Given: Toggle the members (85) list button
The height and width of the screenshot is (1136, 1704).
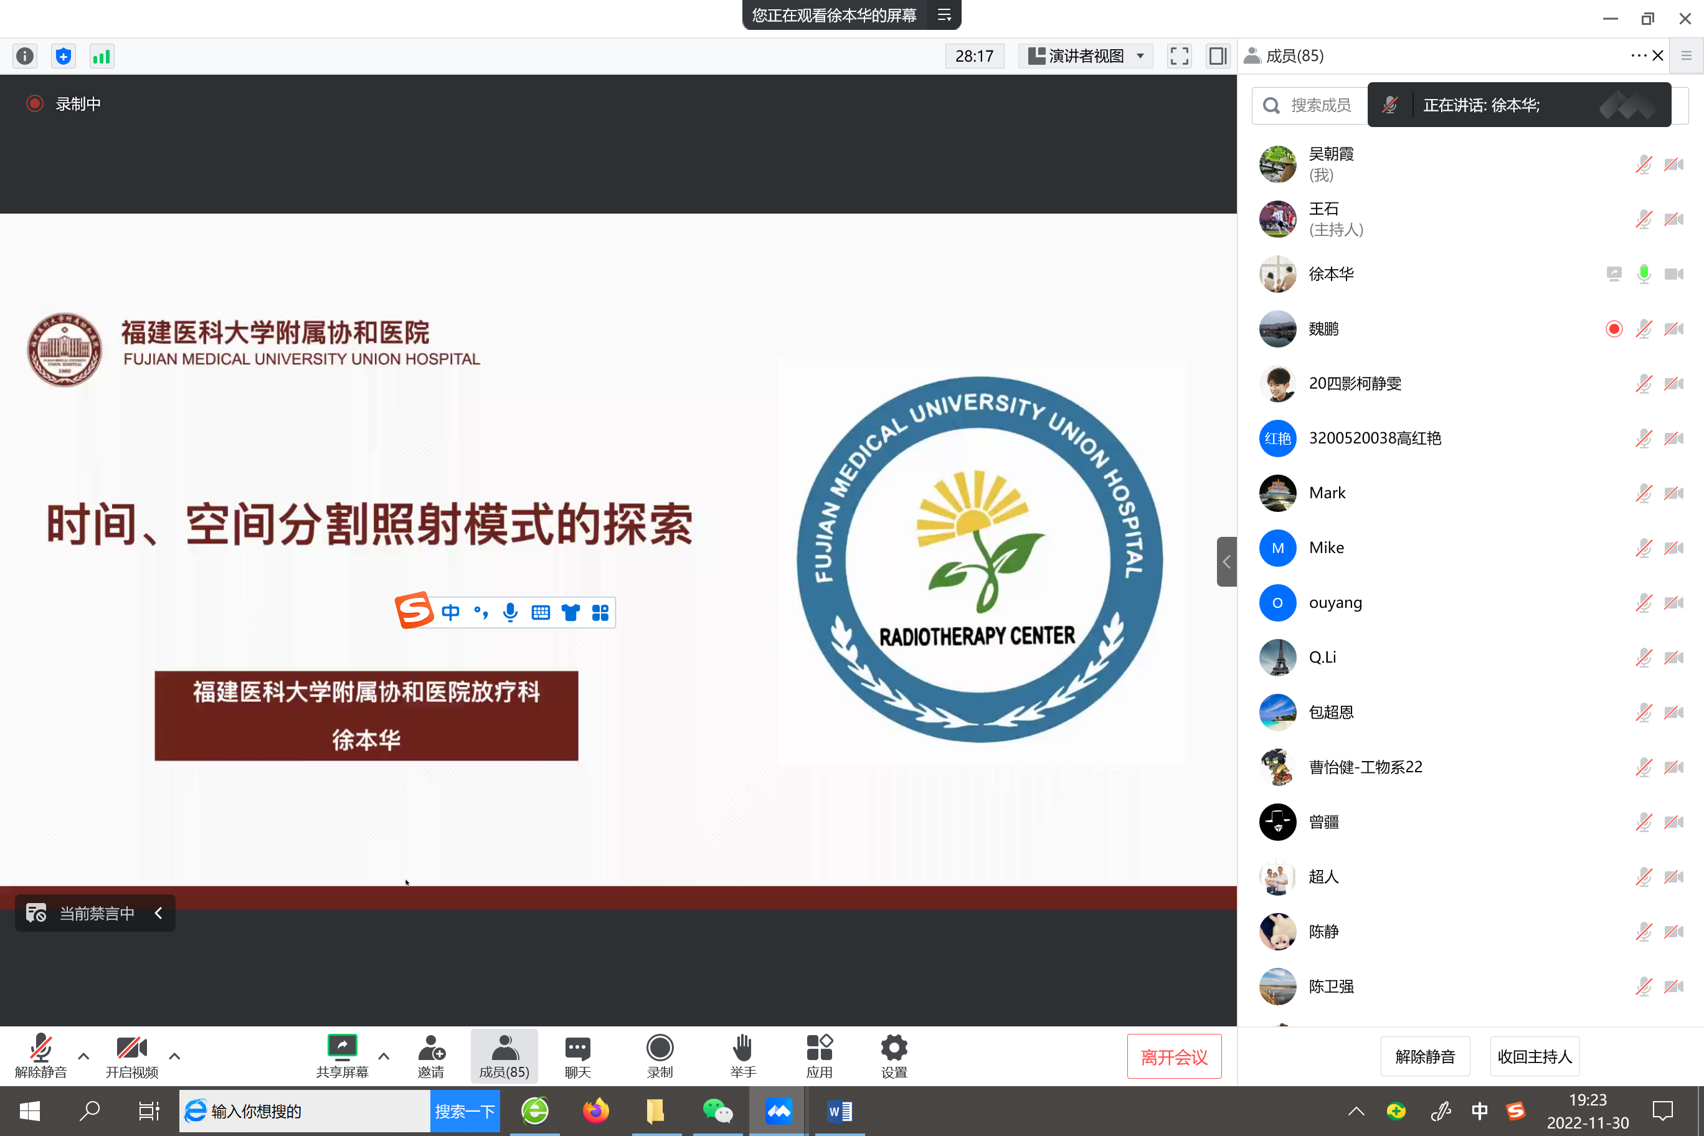Looking at the screenshot, I should coord(504,1056).
